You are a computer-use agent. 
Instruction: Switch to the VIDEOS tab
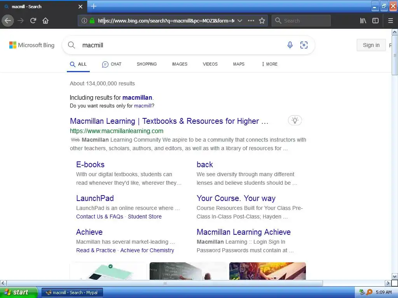(210, 64)
